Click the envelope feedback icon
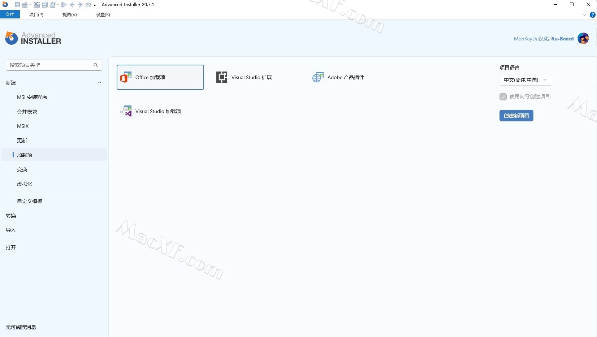 pyautogui.click(x=88, y=5)
